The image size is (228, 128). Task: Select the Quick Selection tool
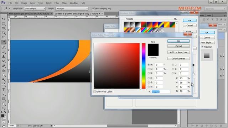[x=4, y=33]
